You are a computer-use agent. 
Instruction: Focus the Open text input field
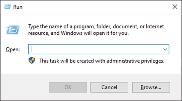pyautogui.click(x=98, y=49)
